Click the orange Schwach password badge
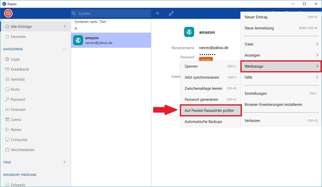The width and height of the screenshot is (322, 187). [x=206, y=59]
